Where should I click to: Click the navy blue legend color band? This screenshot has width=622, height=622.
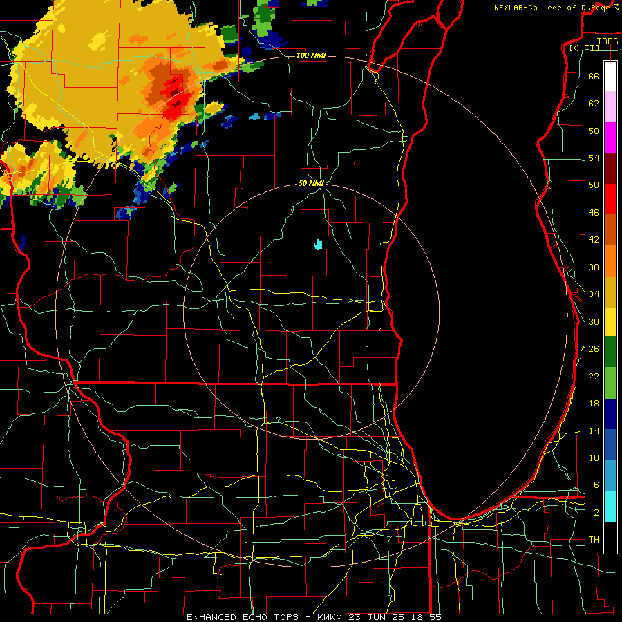click(x=610, y=414)
